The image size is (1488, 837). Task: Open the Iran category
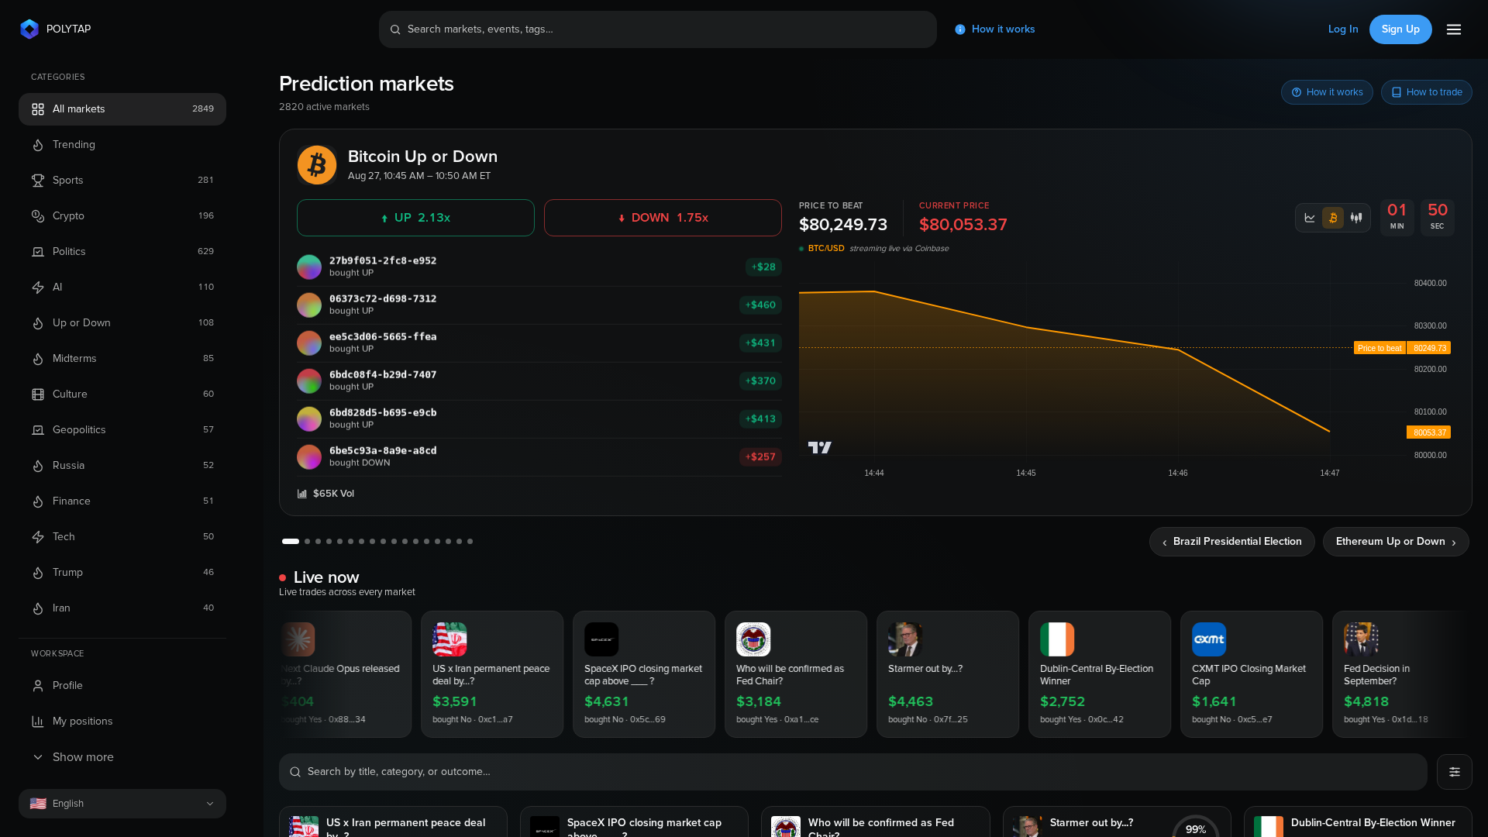(x=122, y=608)
